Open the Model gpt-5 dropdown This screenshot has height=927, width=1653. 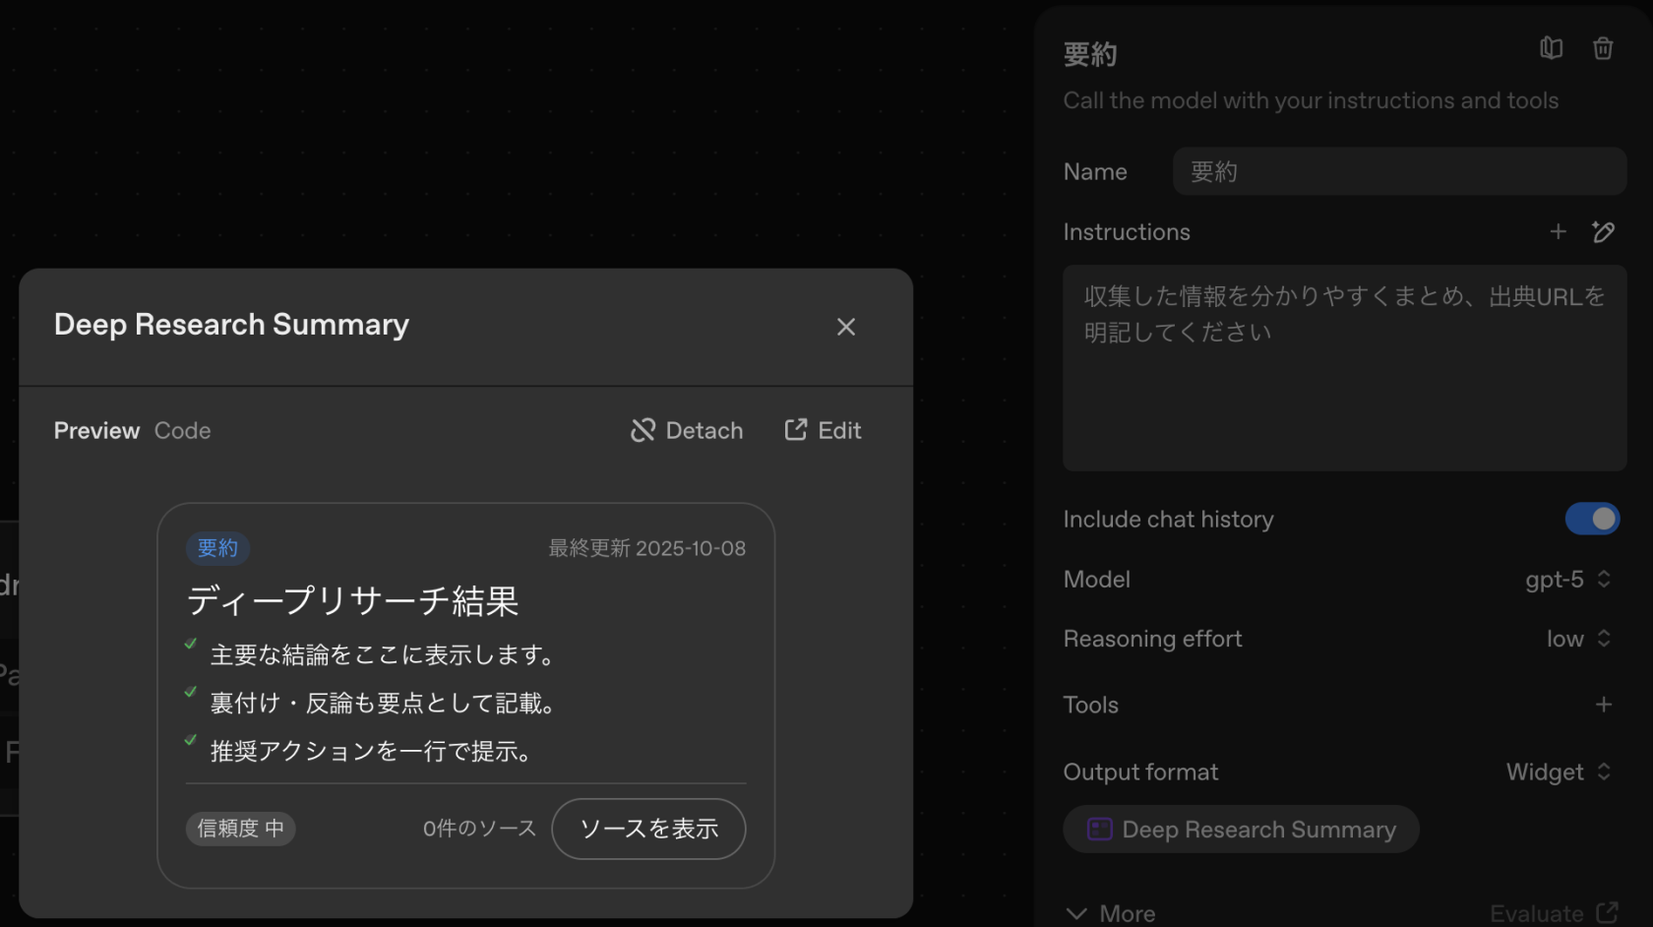click(x=1567, y=580)
